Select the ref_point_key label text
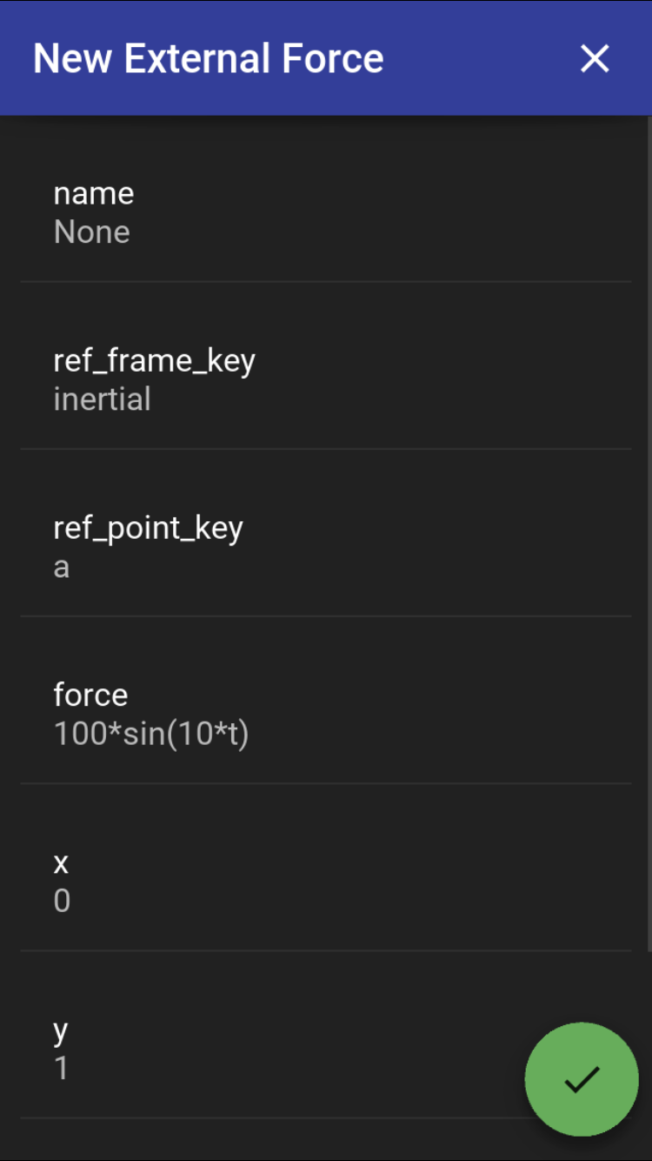 (x=149, y=528)
